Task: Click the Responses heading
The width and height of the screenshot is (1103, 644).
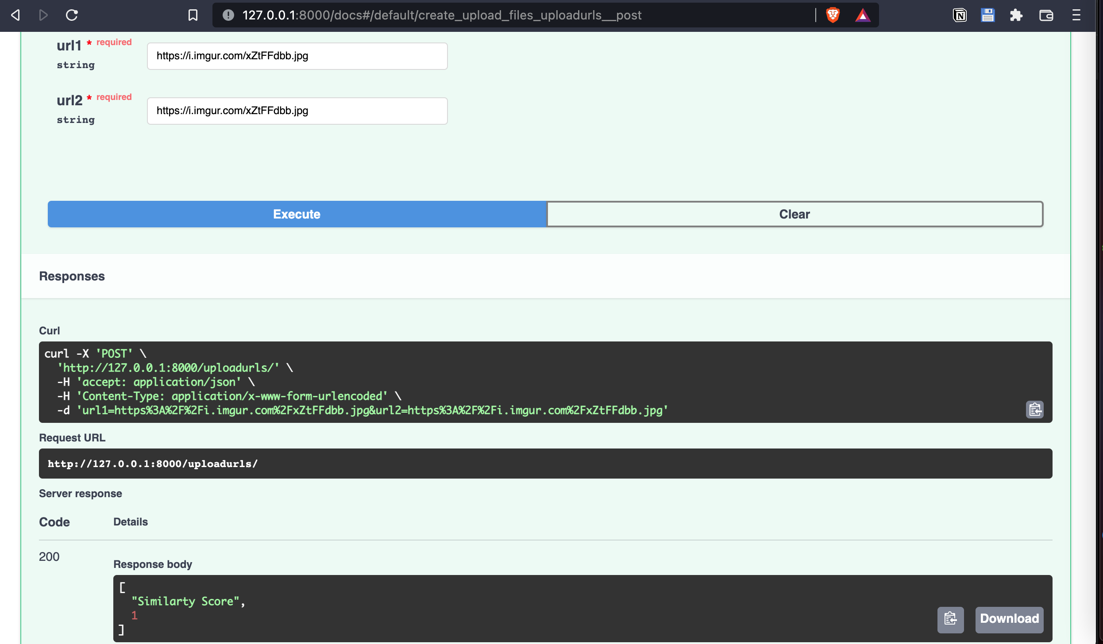Action: click(72, 276)
